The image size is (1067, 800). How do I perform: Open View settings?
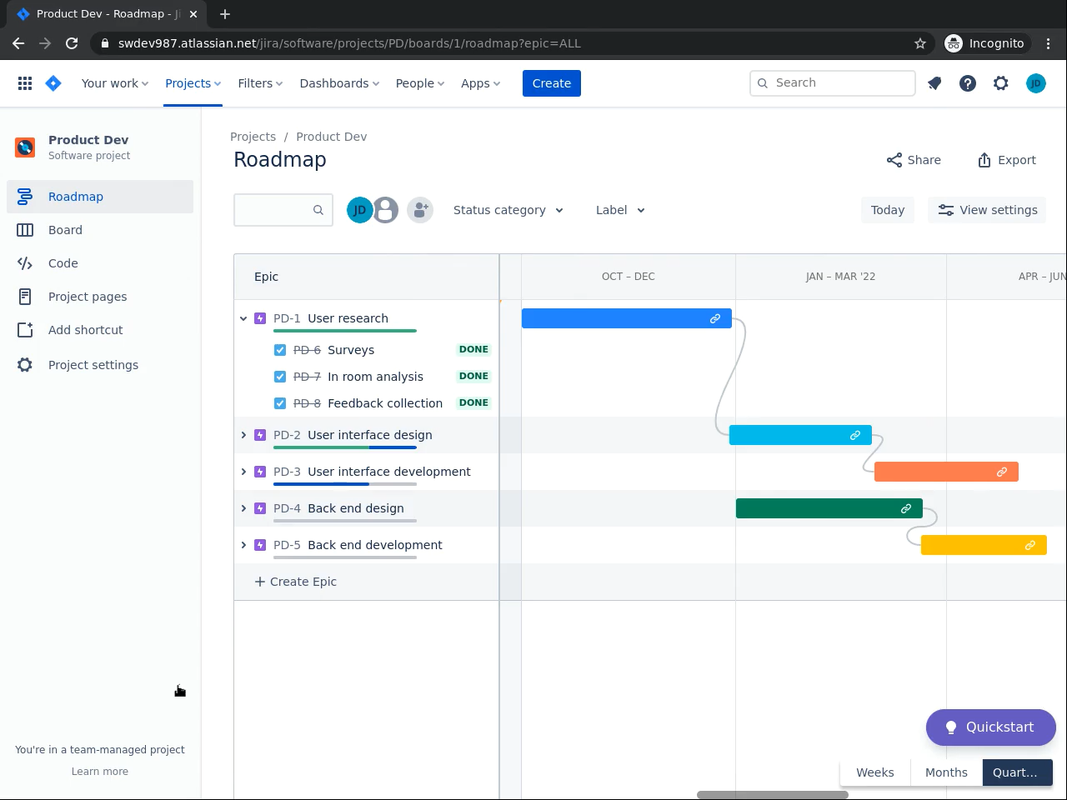(987, 210)
